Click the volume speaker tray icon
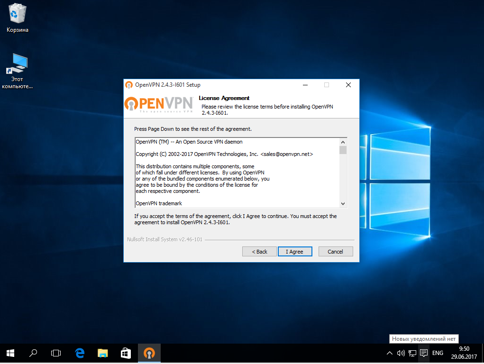The width and height of the screenshot is (484, 364). coord(401,353)
